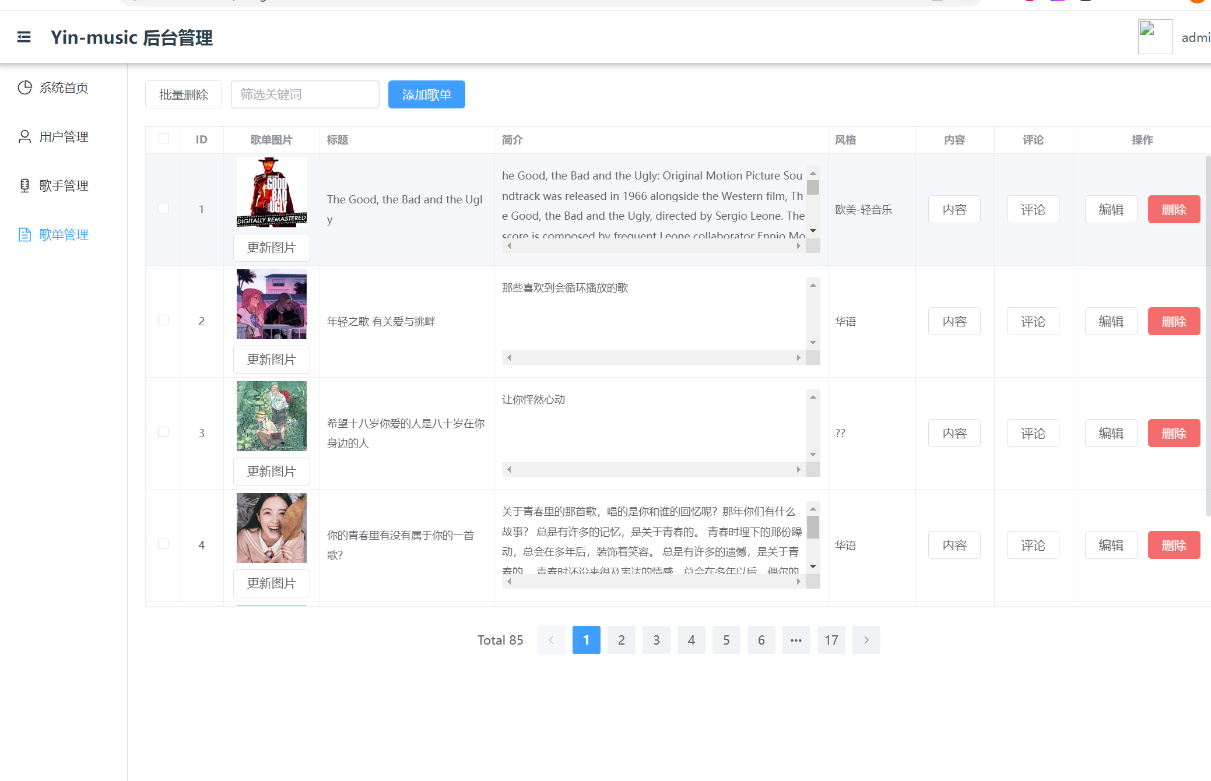The image size is (1211, 781).
Task: Jump forward with the pagination ellipsis
Action: click(796, 640)
